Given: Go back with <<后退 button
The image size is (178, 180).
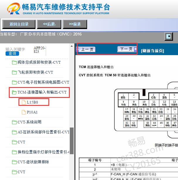Looking at the screenshot, I should click(49, 24).
